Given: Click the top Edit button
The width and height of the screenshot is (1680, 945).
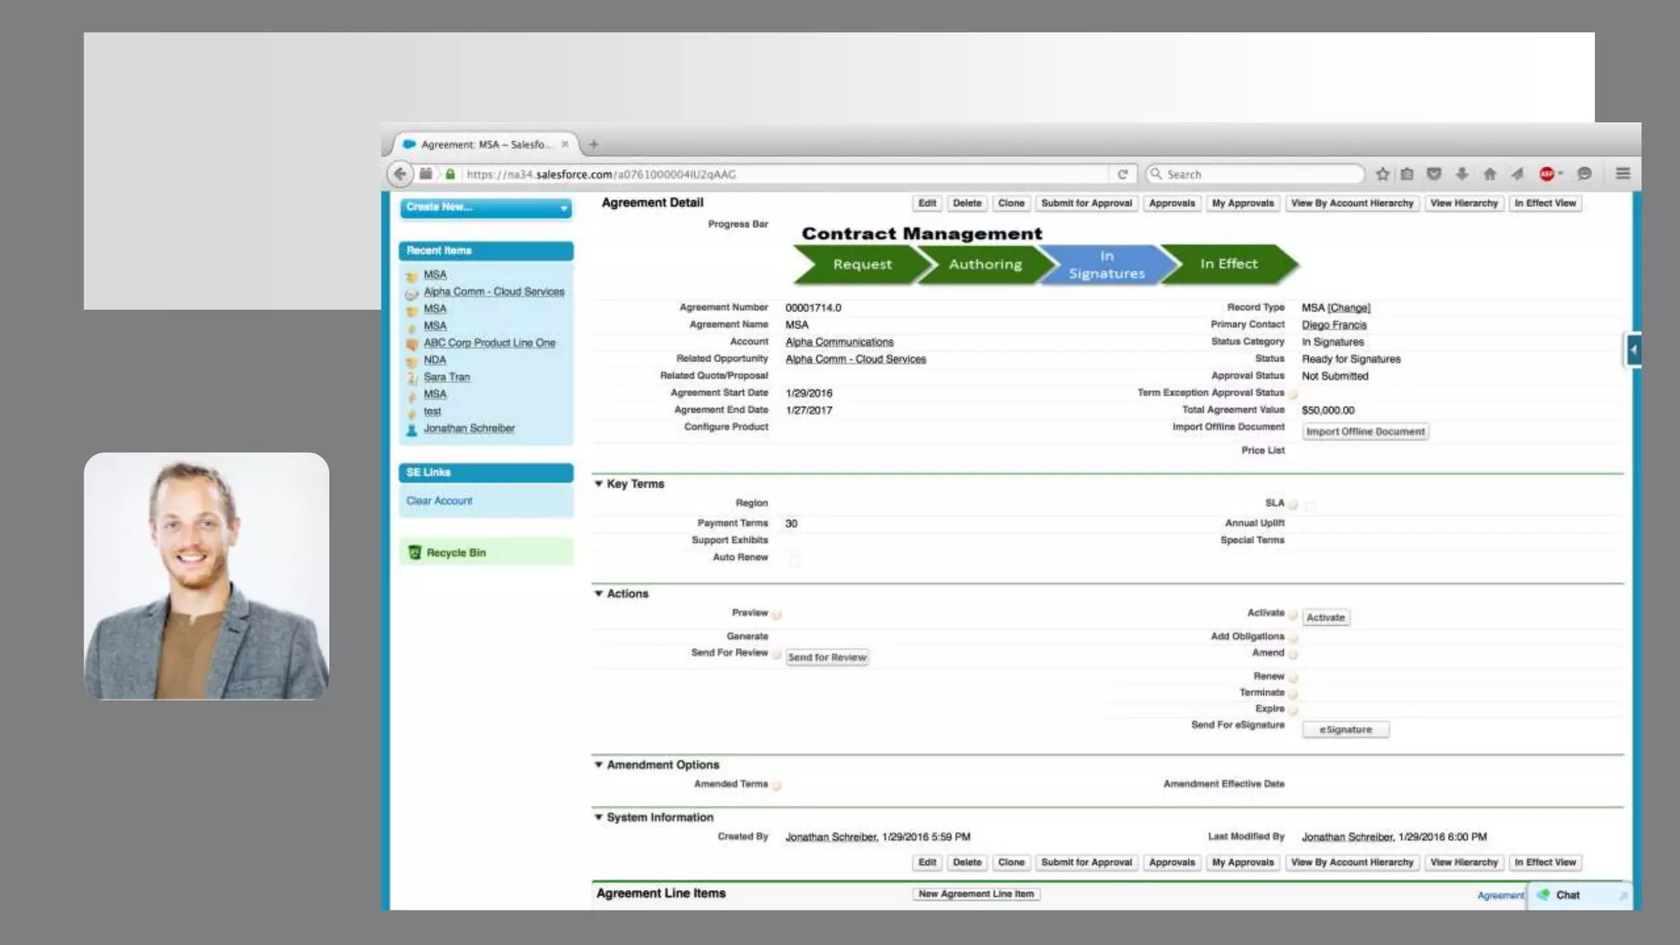Looking at the screenshot, I should coord(927,203).
